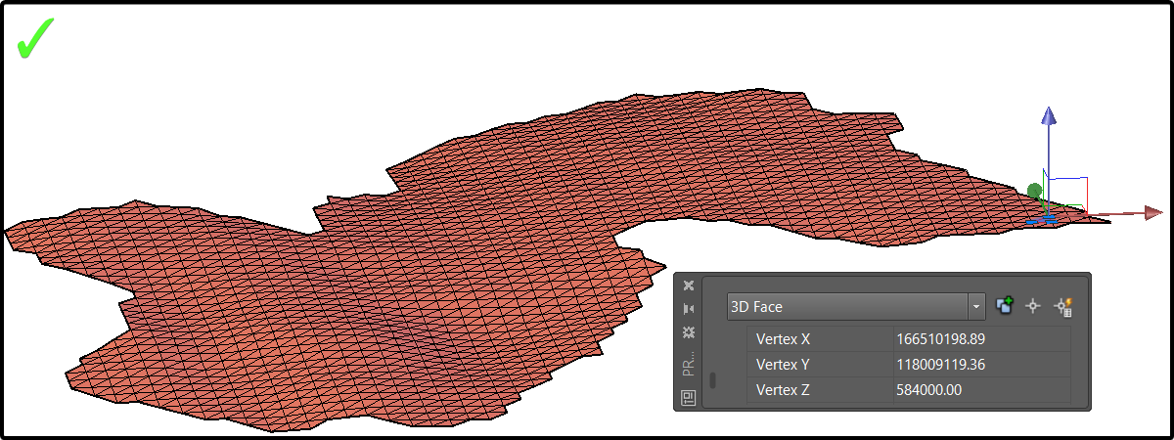Screen dimensions: 1174x440
Task: Close the Properties palette
Action: click(x=689, y=286)
